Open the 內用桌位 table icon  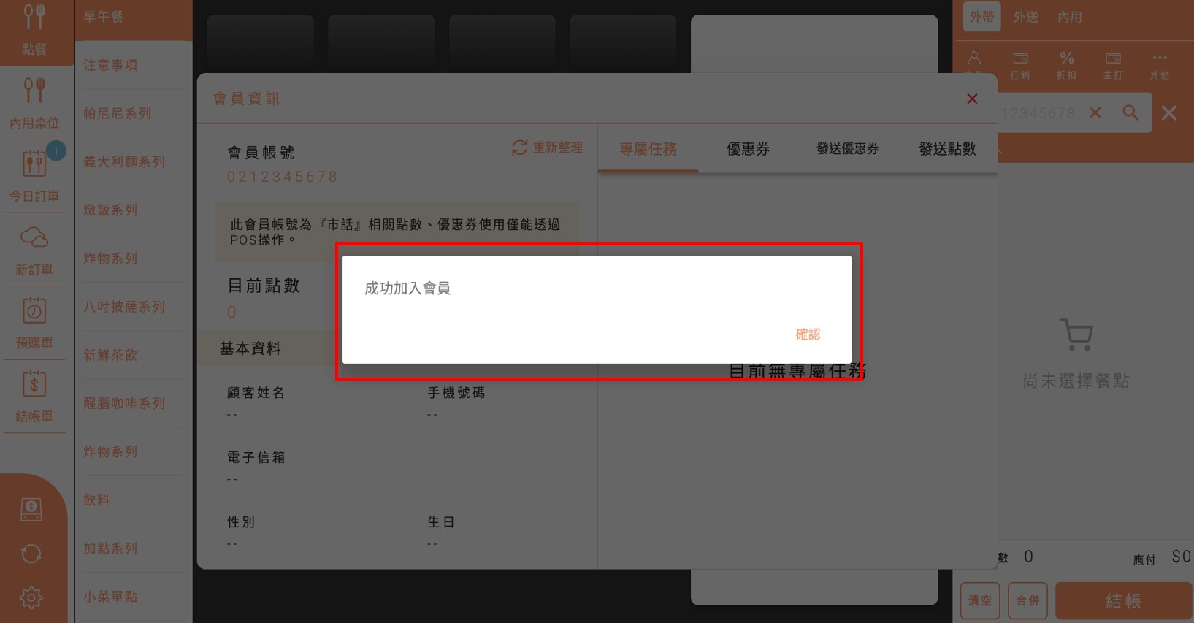tap(34, 103)
